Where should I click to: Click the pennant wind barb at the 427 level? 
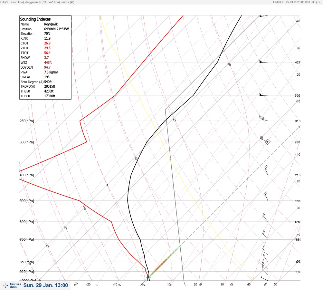263,62
